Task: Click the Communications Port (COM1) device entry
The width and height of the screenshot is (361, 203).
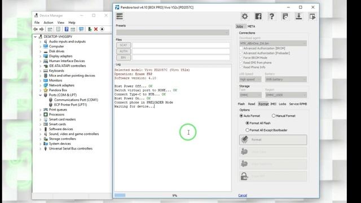Action: pyautogui.click(x=76, y=100)
